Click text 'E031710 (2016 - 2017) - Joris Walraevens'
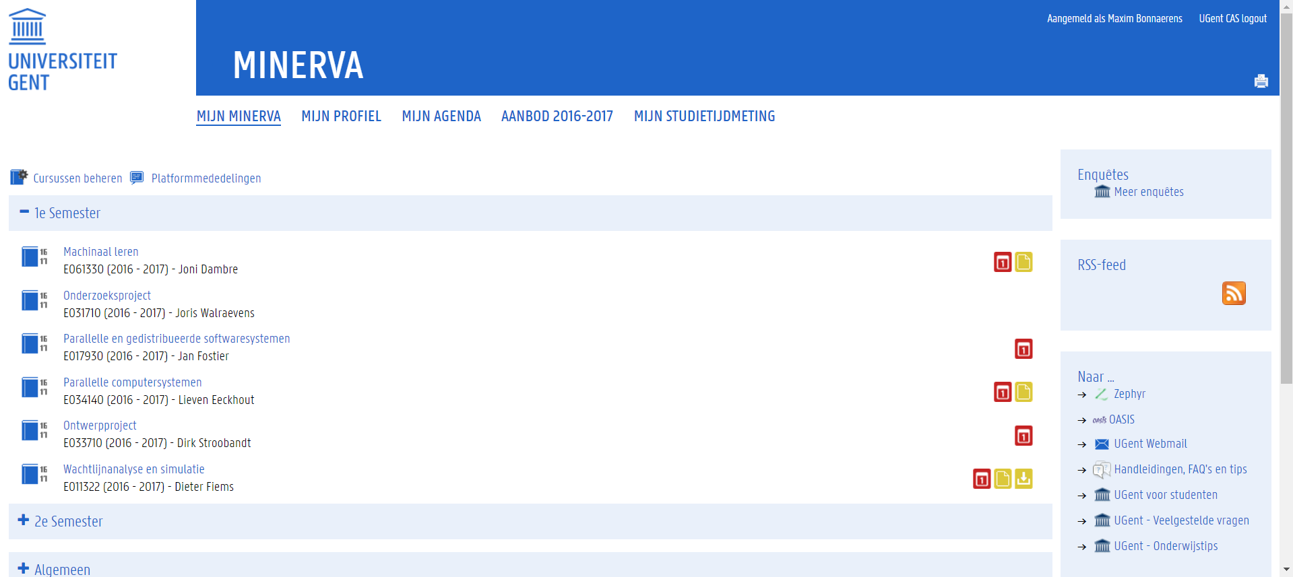This screenshot has width=1293, height=577. (x=159, y=313)
